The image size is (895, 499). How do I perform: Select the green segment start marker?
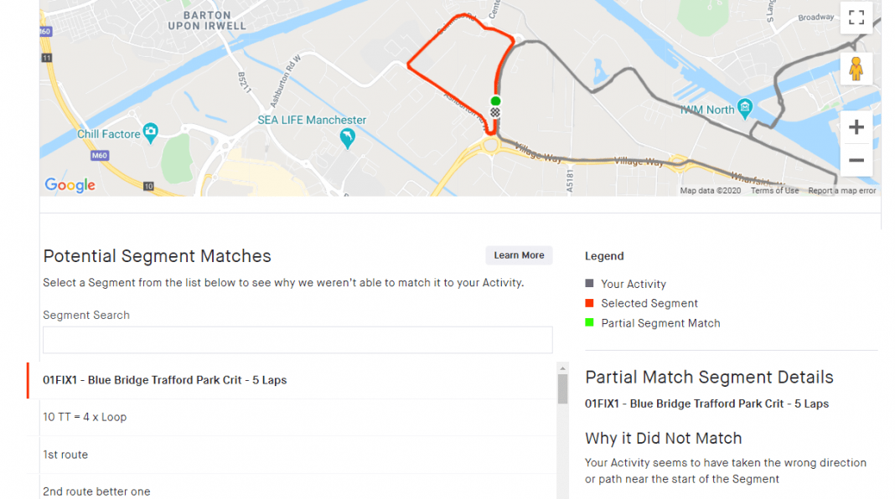point(495,100)
